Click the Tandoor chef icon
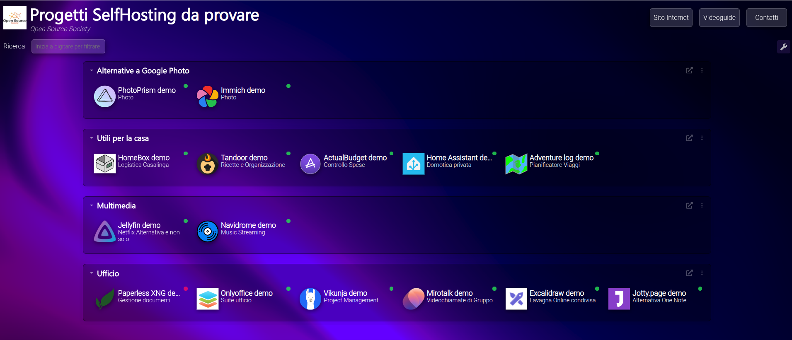 tap(208, 164)
